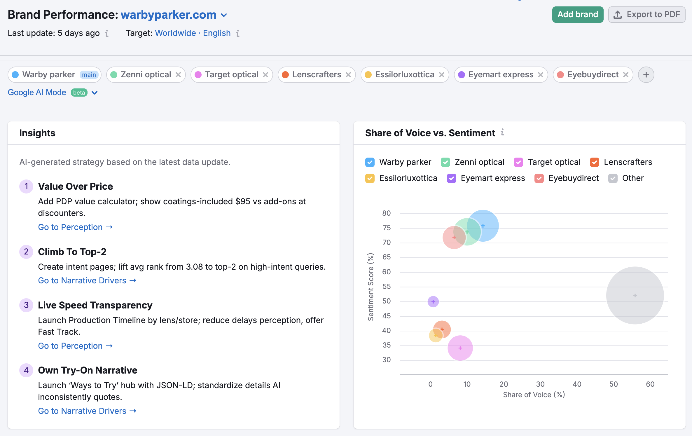The width and height of the screenshot is (692, 436).
Task: Click the export arrow icon in Export to PDF
Action: coord(618,14)
